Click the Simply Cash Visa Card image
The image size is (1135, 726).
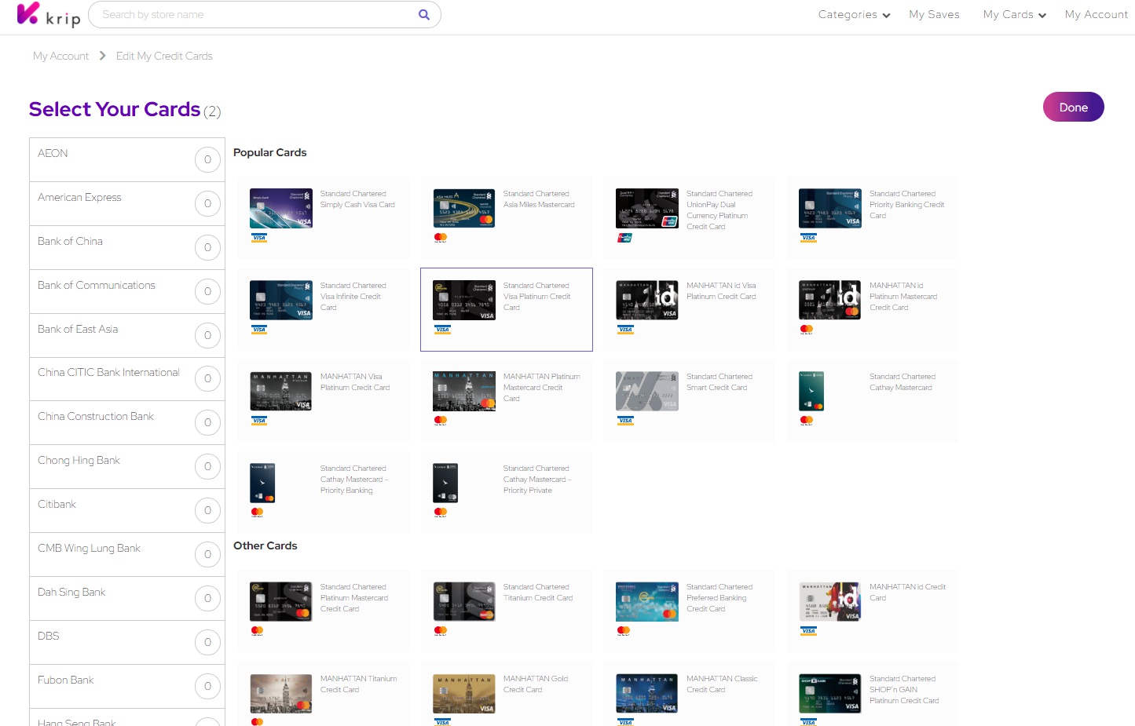coord(281,208)
